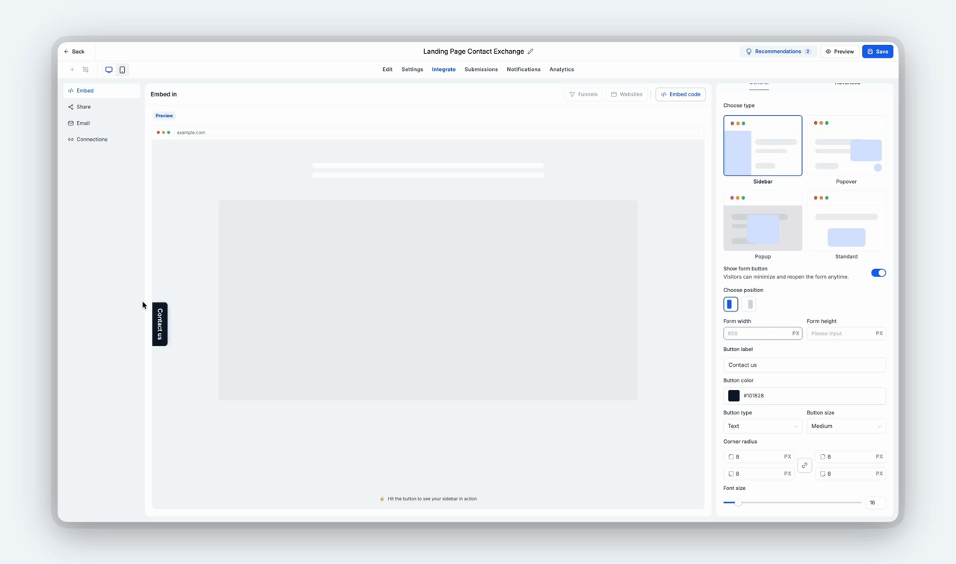Screen dimensions: 956x564
Task: Focus the Form width input
Action: (763, 333)
